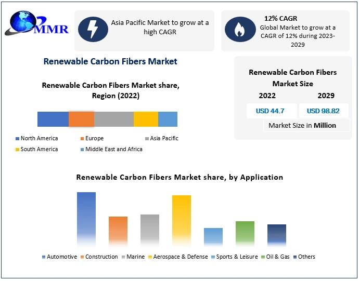Click the lightning bolt circle icon
Screen dimensions: 359x281
(x=93, y=29)
